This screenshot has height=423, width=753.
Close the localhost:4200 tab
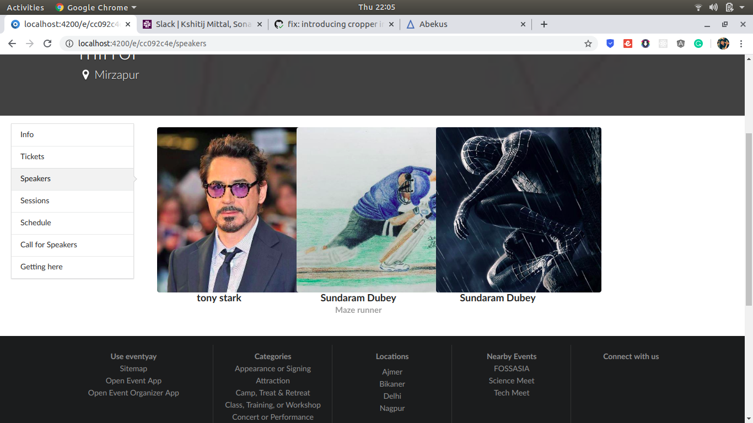tap(128, 24)
